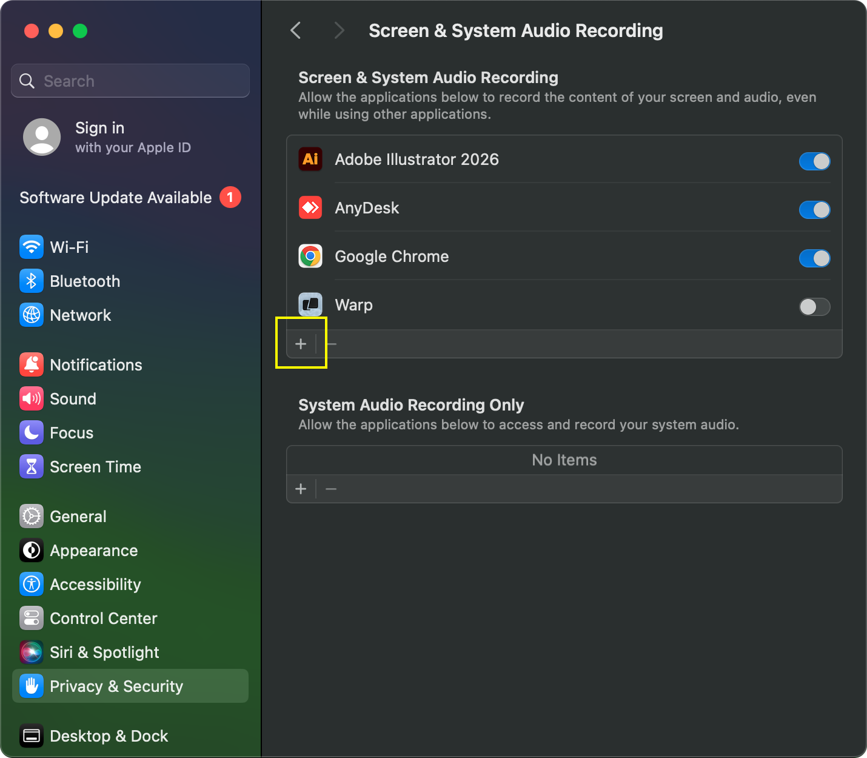This screenshot has width=867, height=758.
Task: Select the Google Chrome row text
Action: 392,257
